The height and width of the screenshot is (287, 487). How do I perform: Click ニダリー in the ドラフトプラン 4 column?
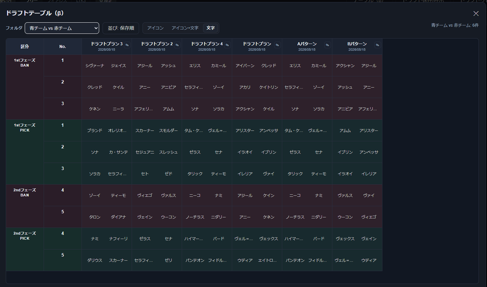218,217
